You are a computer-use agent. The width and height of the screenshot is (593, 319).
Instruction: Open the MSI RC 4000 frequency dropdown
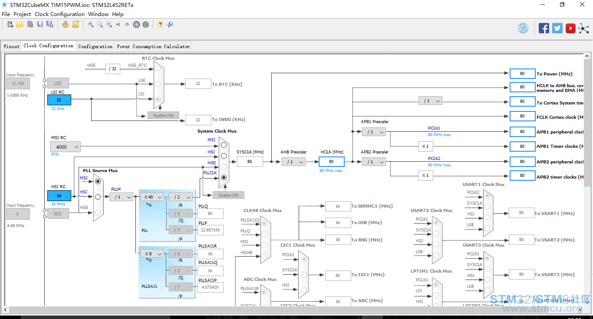point(65,147)
